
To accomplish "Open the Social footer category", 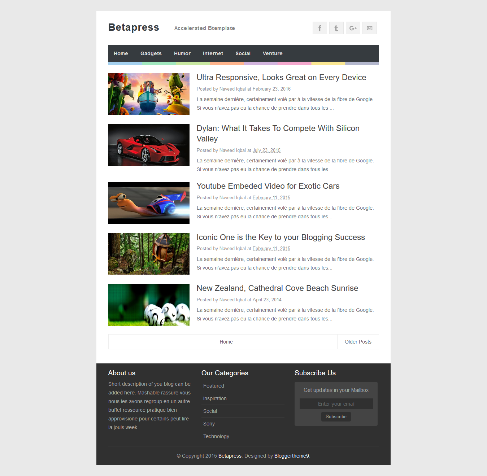I will click(x=210, y=411).
